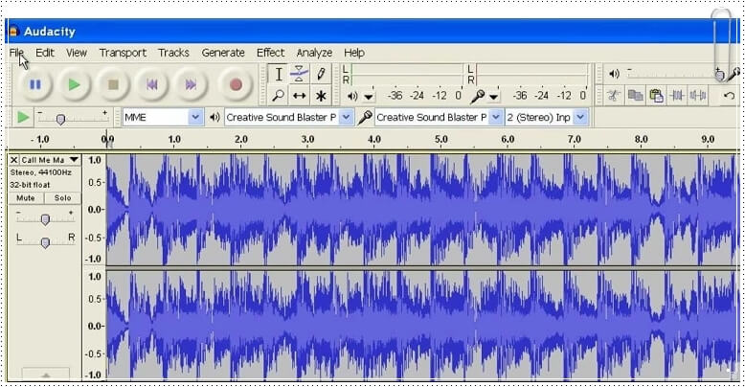Click the mixer toolbar speaker volume icon
Image resolution: width=745 pixels, height=387 pixels.
[x=615, y=74]
